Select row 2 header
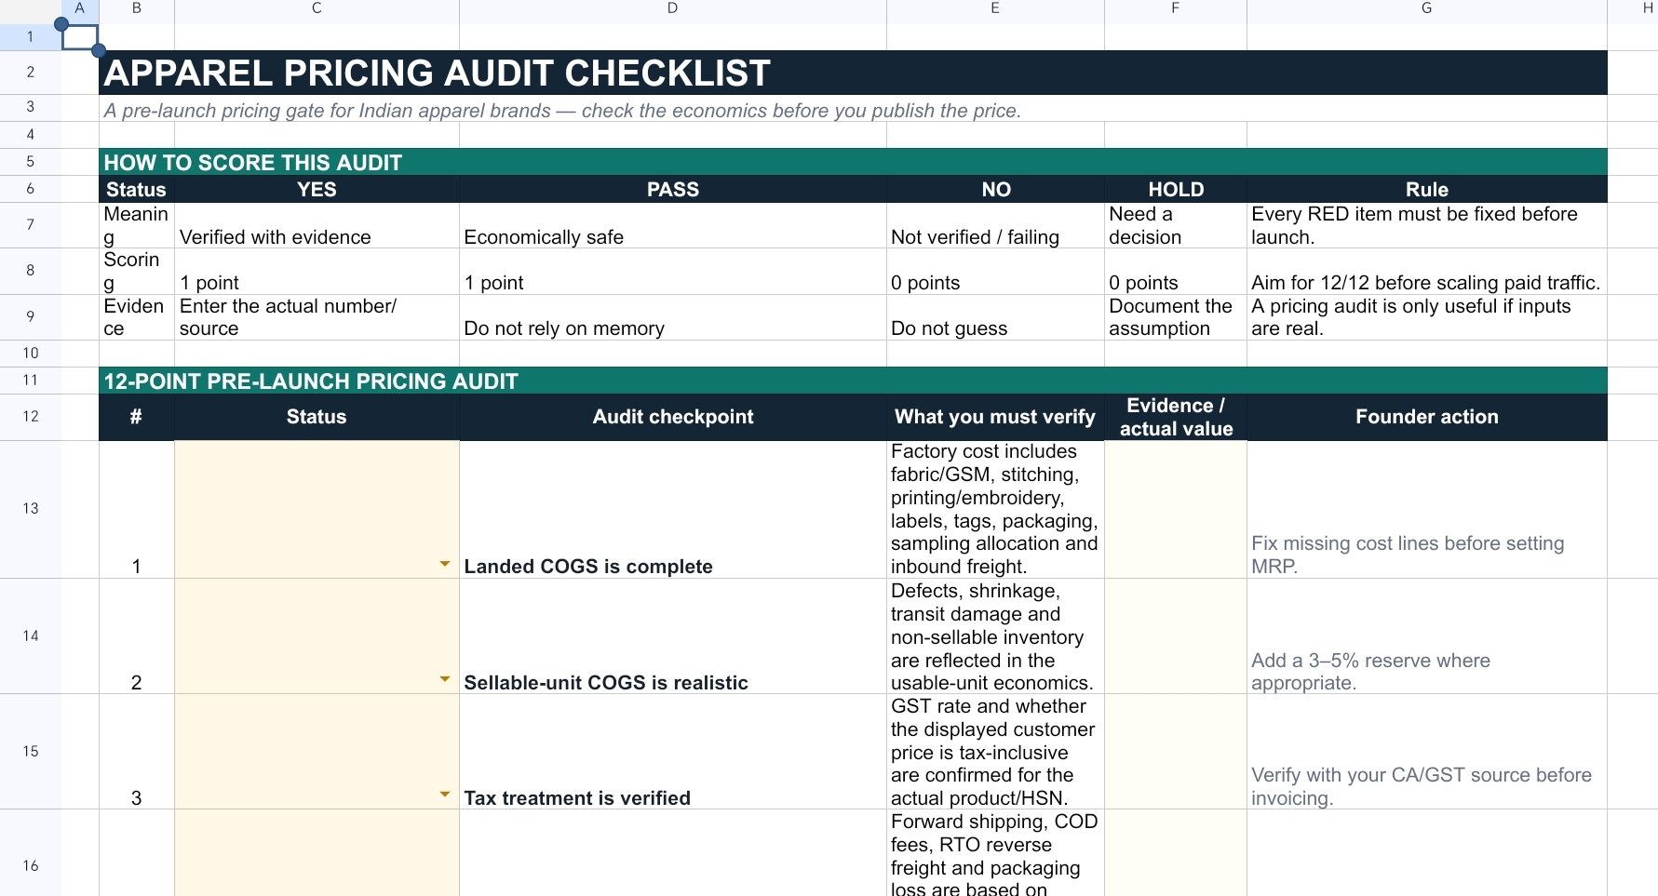The height and width of the screenshot is (896, 1658). click(x=31, y=72)
